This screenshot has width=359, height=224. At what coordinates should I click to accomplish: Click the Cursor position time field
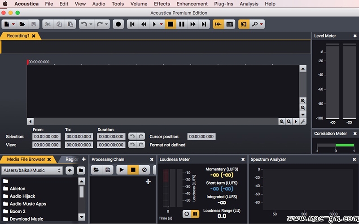201,137
